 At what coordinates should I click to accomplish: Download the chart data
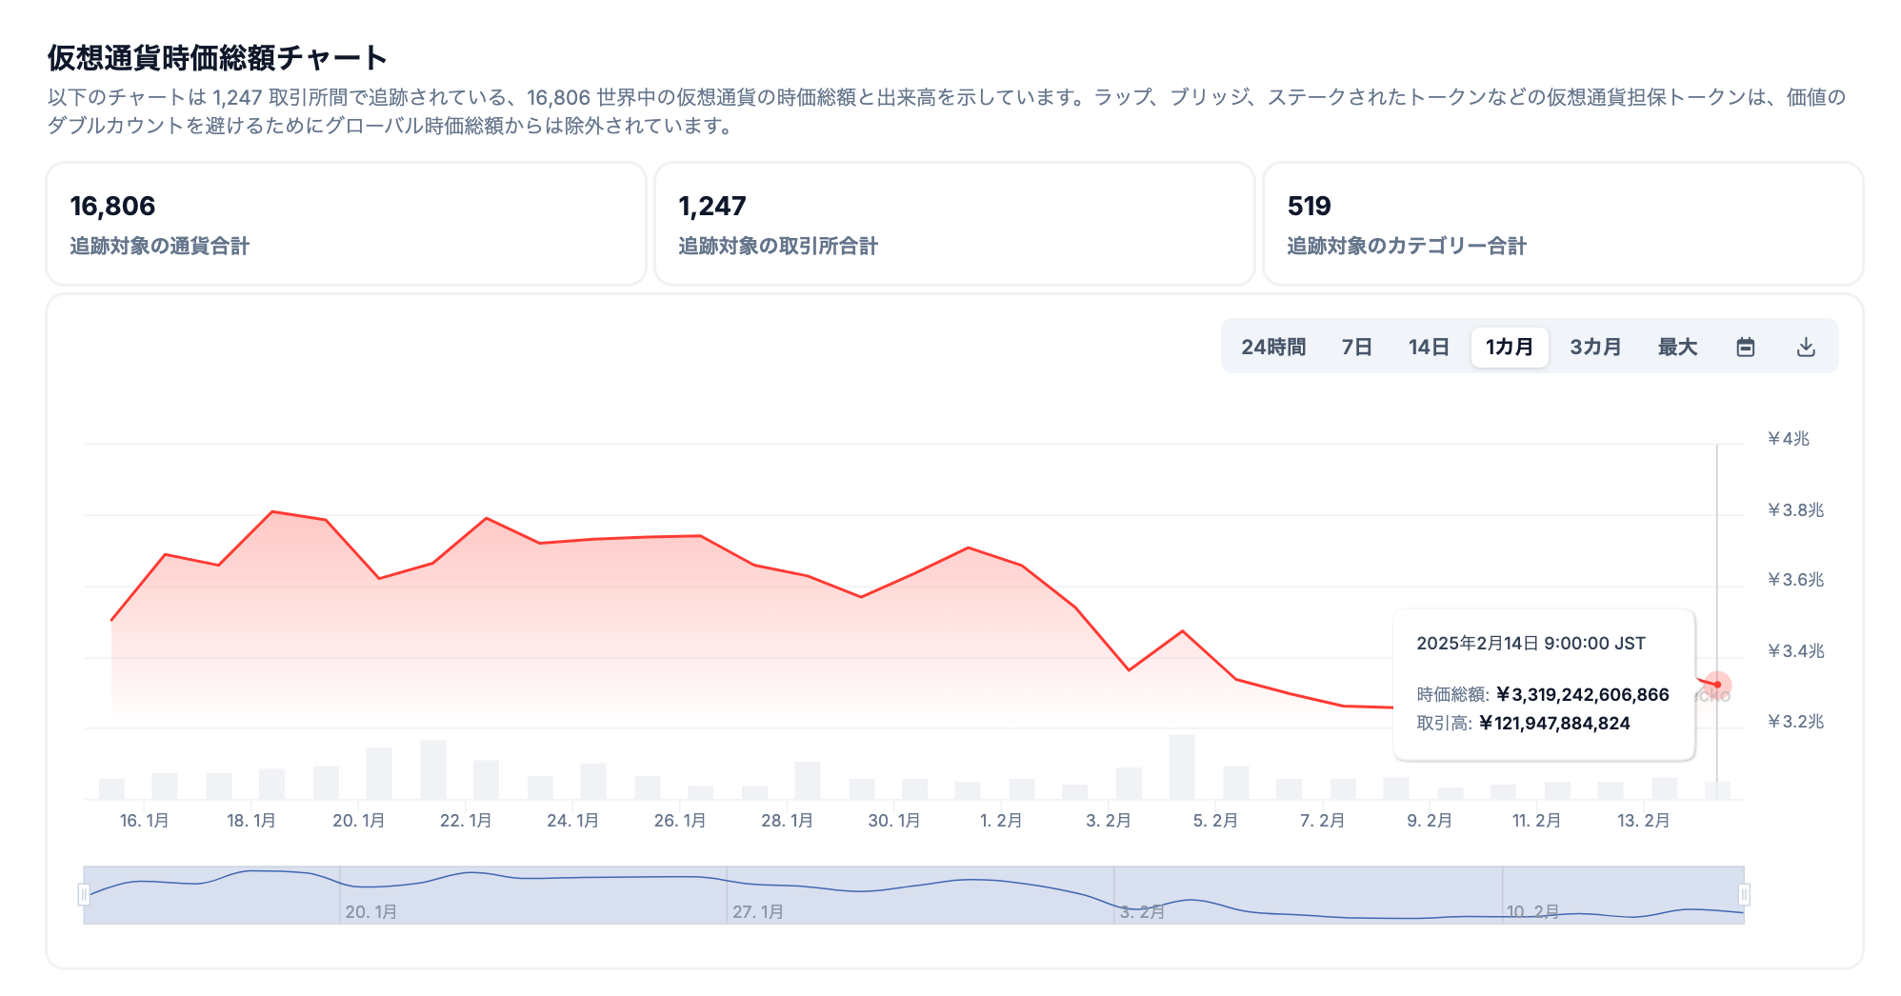(1806, 347)
